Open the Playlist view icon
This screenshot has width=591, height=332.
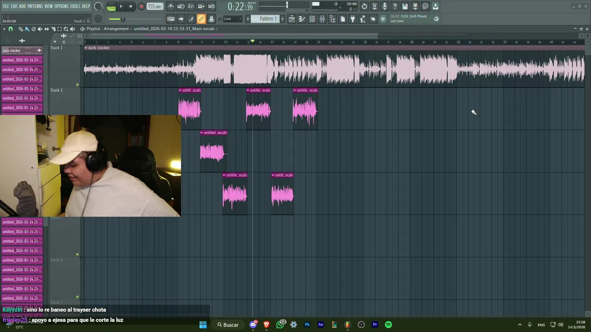click(292, 19)
